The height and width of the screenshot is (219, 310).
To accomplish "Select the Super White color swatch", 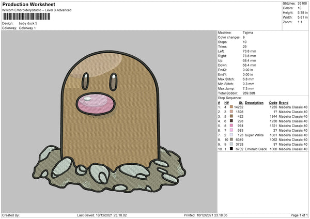I will tap(231, 135).
